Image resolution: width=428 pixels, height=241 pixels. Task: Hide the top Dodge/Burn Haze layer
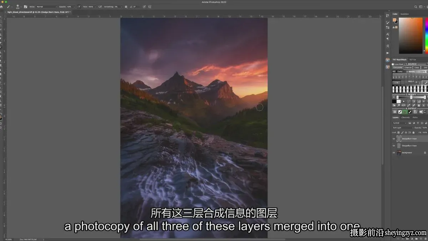click(x=394, y=139)
